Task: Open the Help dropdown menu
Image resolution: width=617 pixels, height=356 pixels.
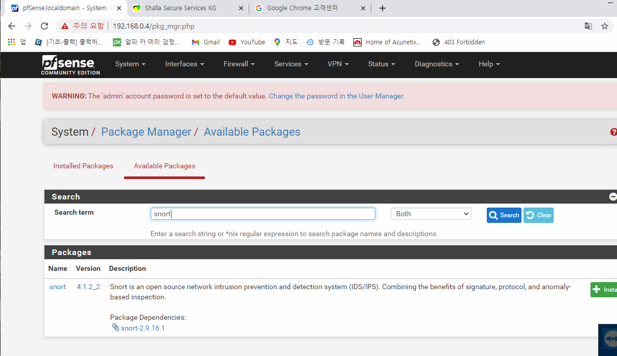Action: point(489,64)
